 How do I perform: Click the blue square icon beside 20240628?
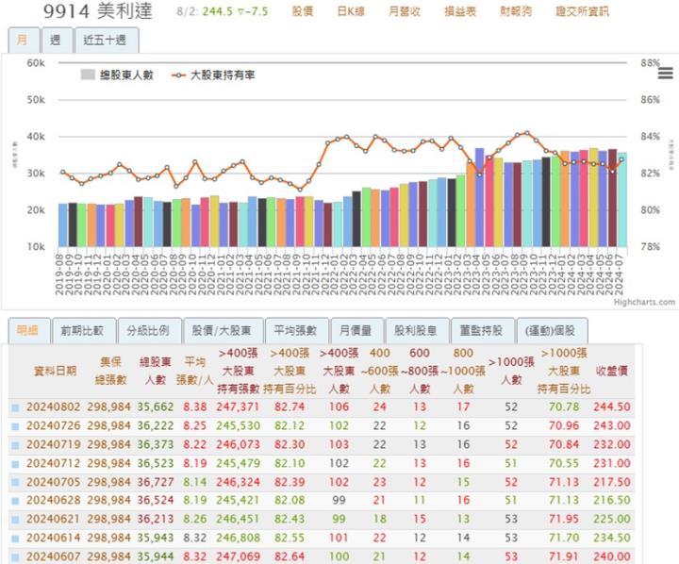[x=15, y=501]
